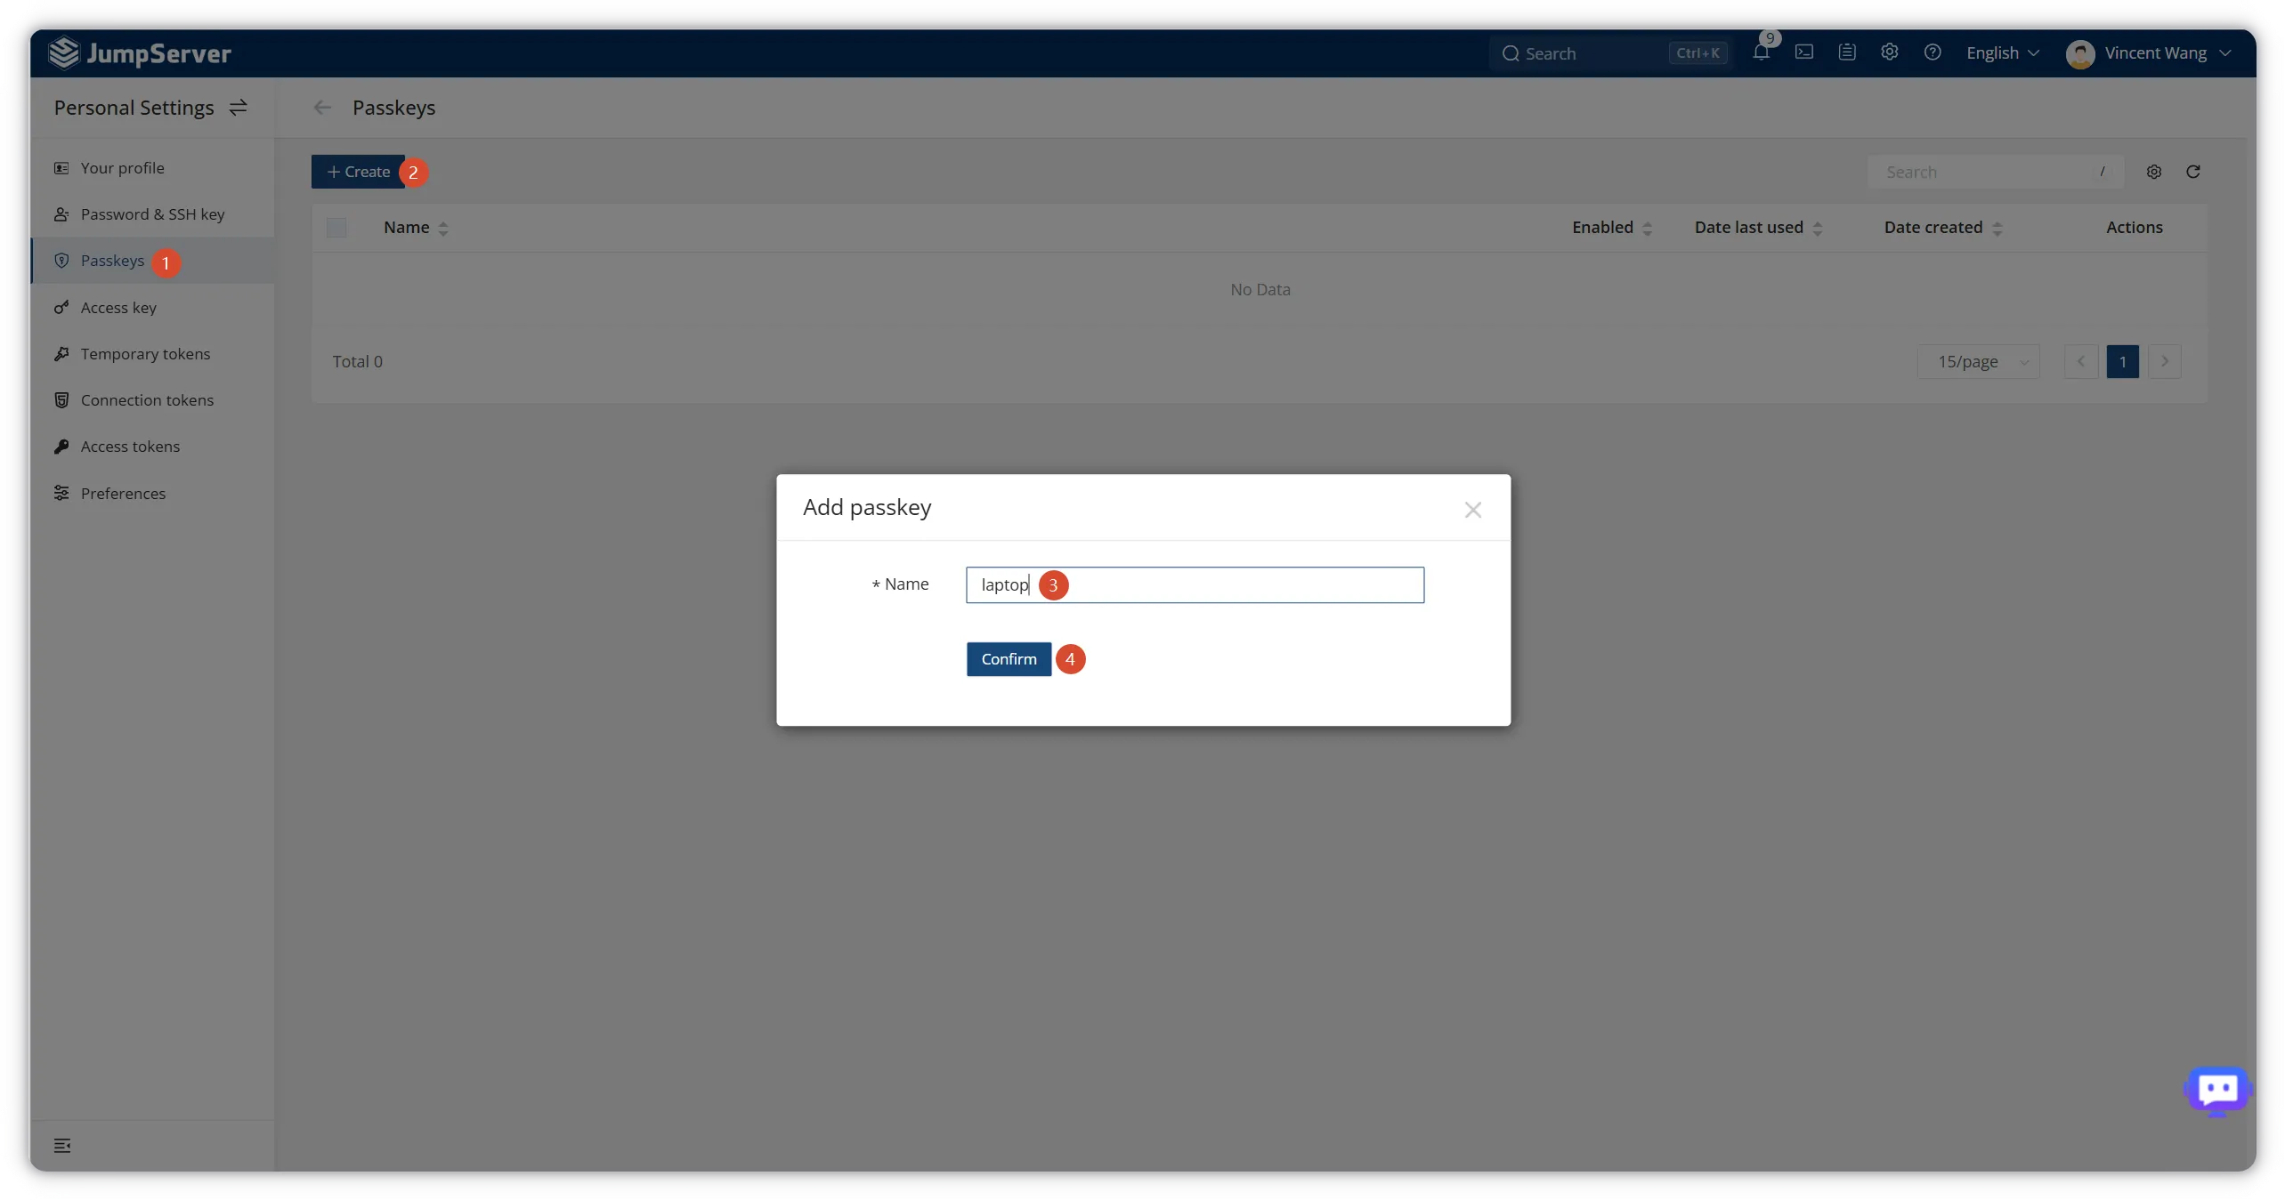The width and height of the screenshot is (2285, 1200).
Task: Open table column settings gear
Action: [x=2154, y=172]
